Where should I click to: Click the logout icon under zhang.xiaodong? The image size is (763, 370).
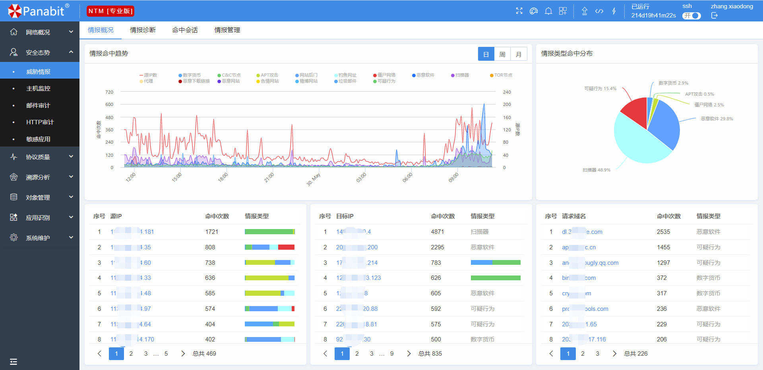pos(715,15)
